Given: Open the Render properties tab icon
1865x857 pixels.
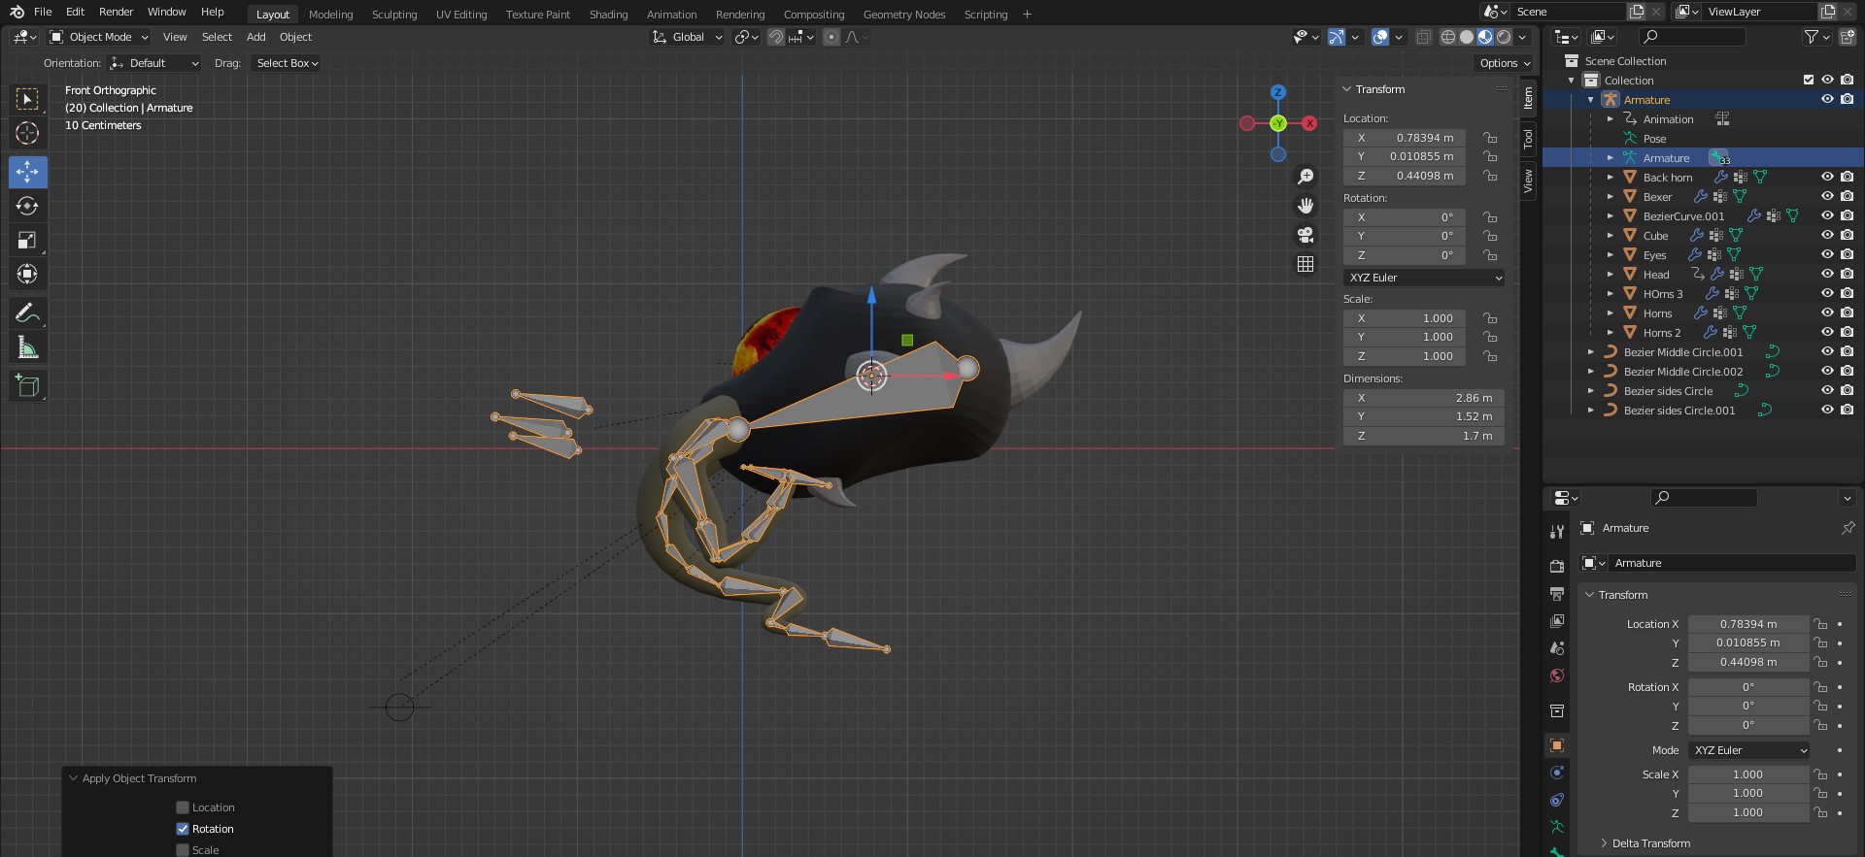Looking at the screenshot, I should pos(1557,566).
